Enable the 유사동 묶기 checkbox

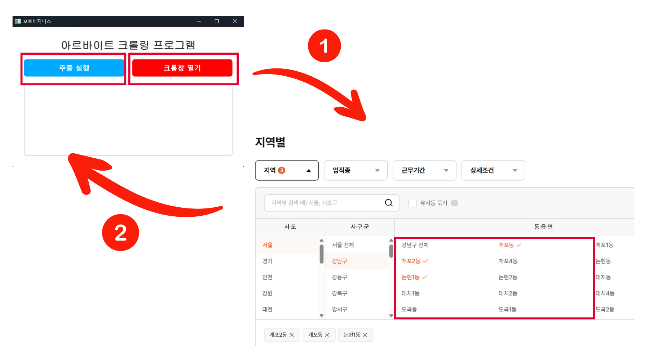[412, 203]
